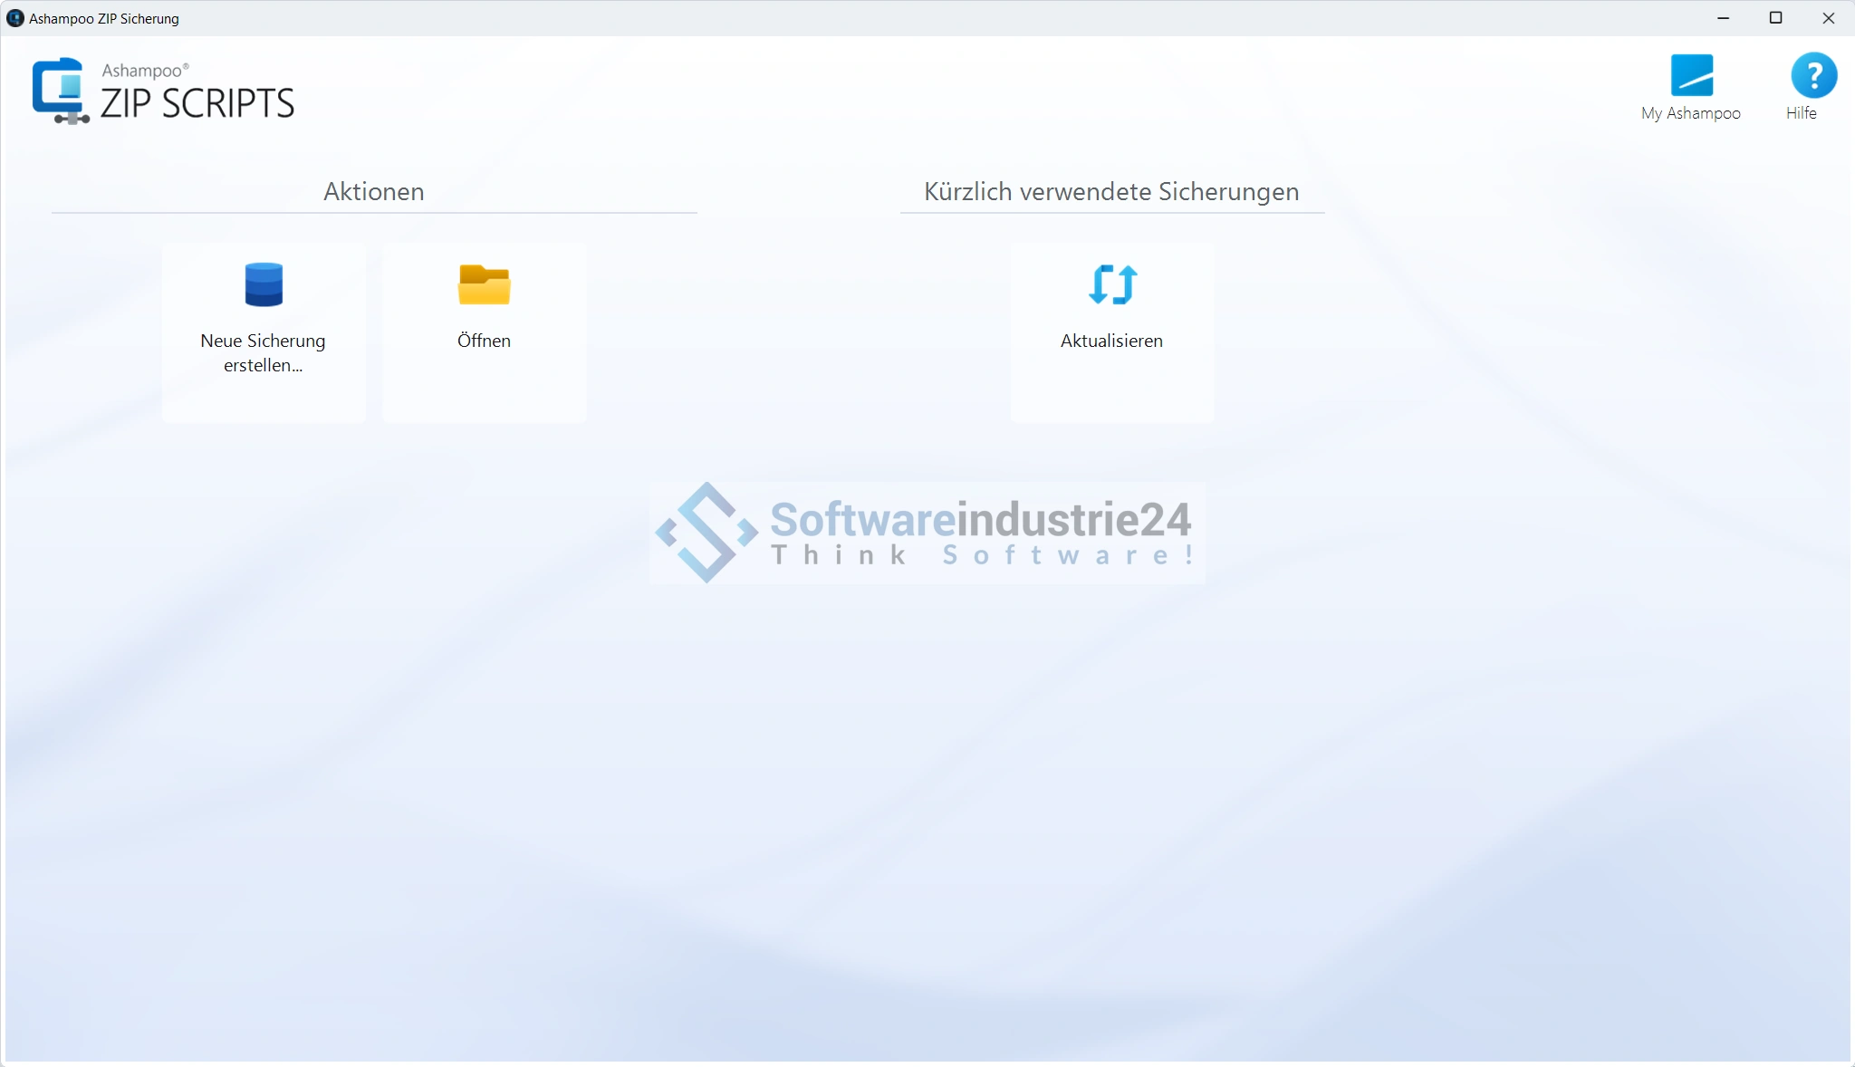Click 'Kürzlich verwendete Sicherungen' heading
1855x1067 pixels.
[x=1111, y=191]
